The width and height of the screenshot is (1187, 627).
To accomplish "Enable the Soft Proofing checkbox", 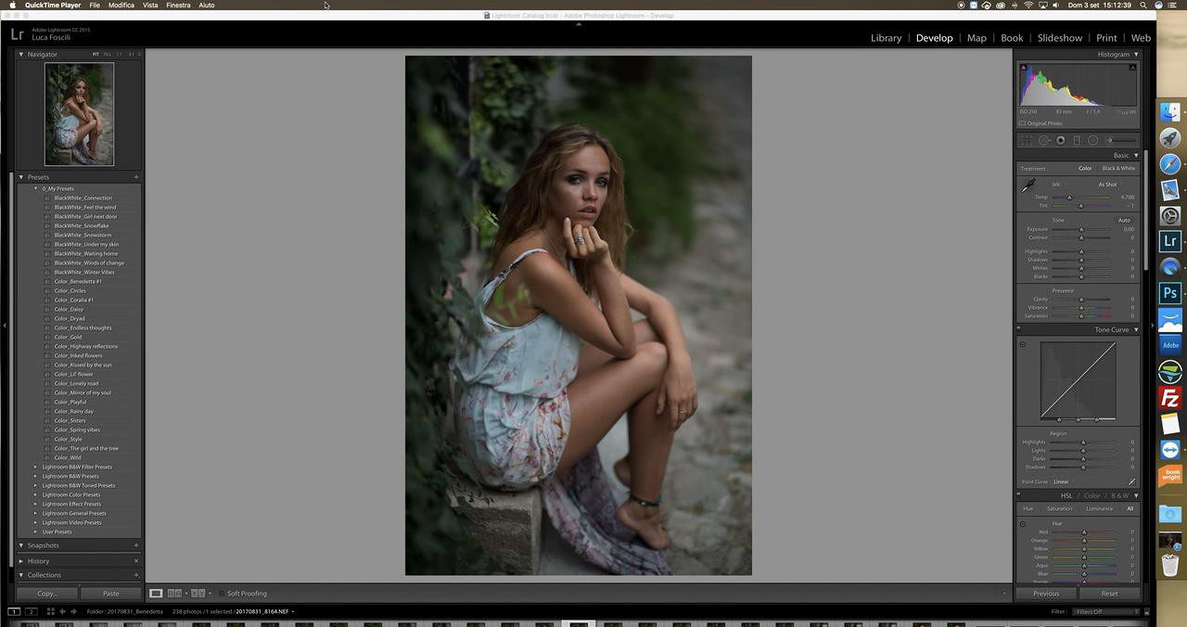I will tap(223, 594).
